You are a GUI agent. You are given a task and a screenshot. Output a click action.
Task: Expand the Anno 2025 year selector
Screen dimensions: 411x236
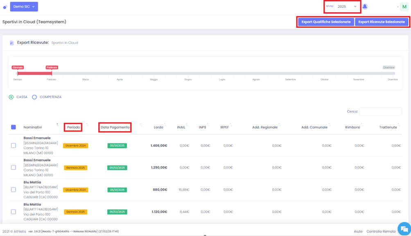click(x=347, y=7)
